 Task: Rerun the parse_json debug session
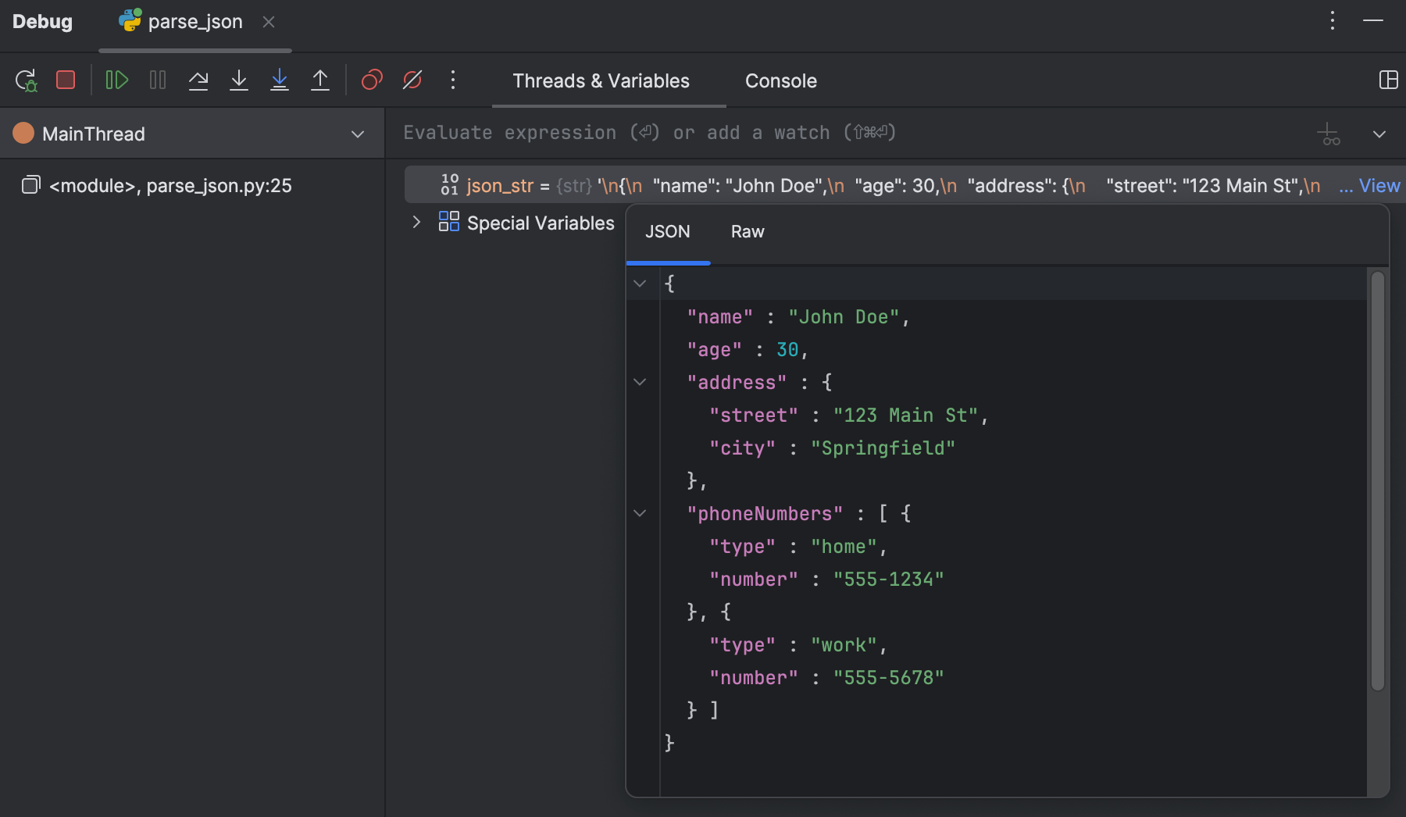[26, 80]
